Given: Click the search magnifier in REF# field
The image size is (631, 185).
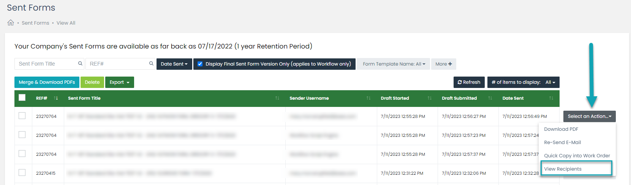Looking at the screenshot, I should click(151, 64).
